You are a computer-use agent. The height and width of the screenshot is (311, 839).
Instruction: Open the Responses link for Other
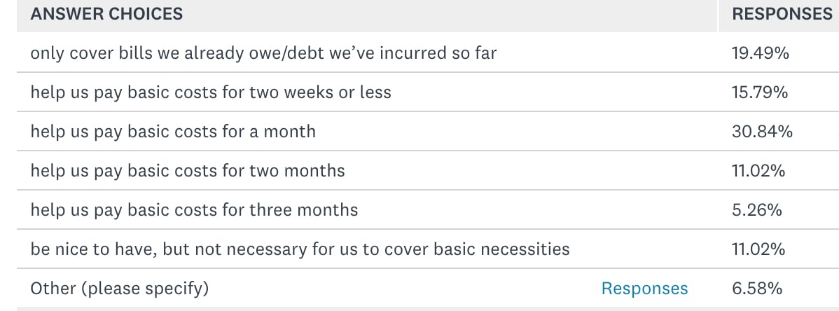pyautogui.click(x=644, y=289)
